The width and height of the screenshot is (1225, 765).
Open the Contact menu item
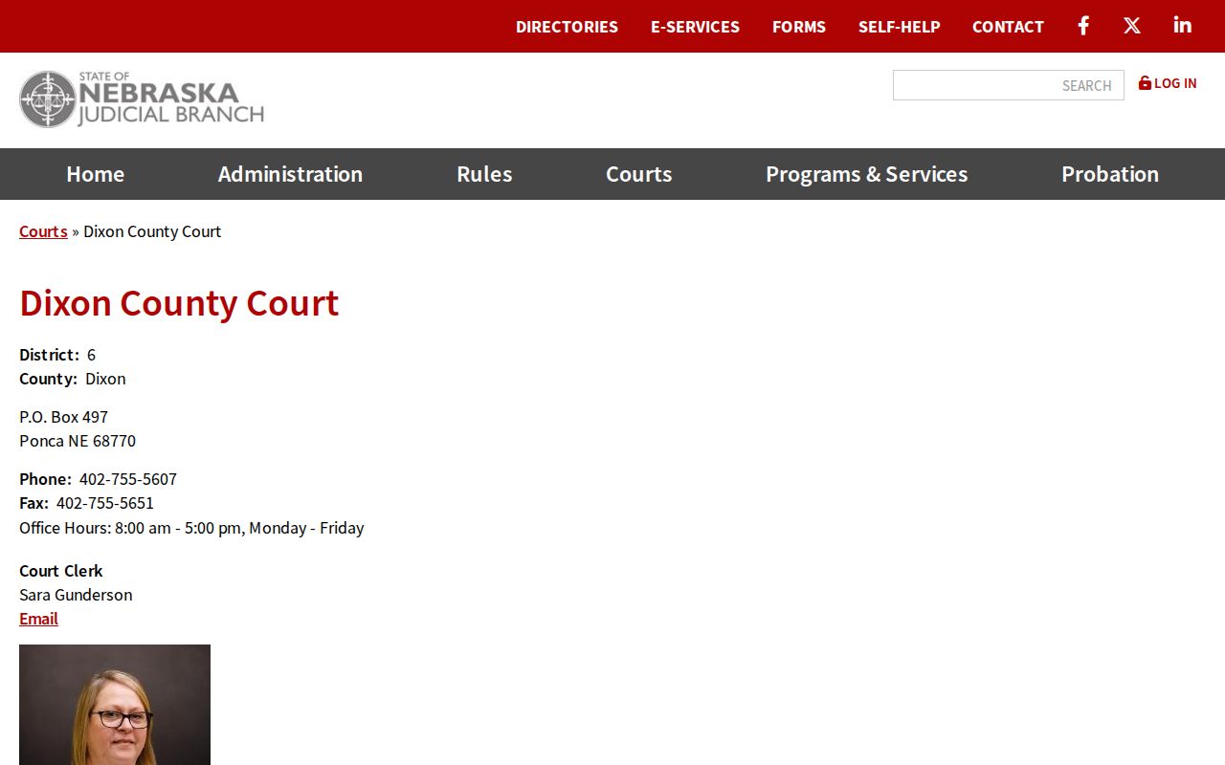(1008, 27)
